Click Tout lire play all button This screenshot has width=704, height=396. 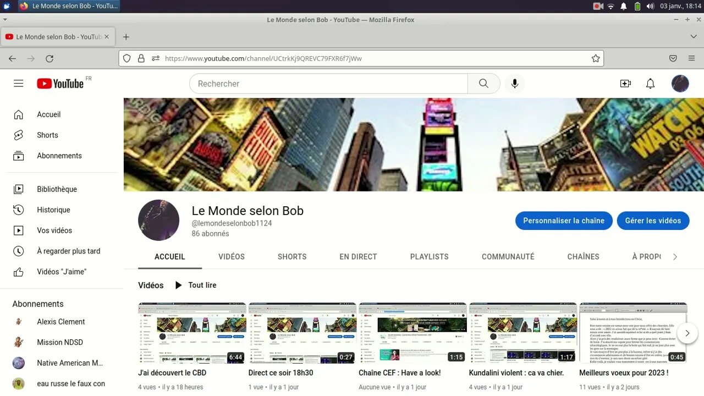[x=195, y=285]
